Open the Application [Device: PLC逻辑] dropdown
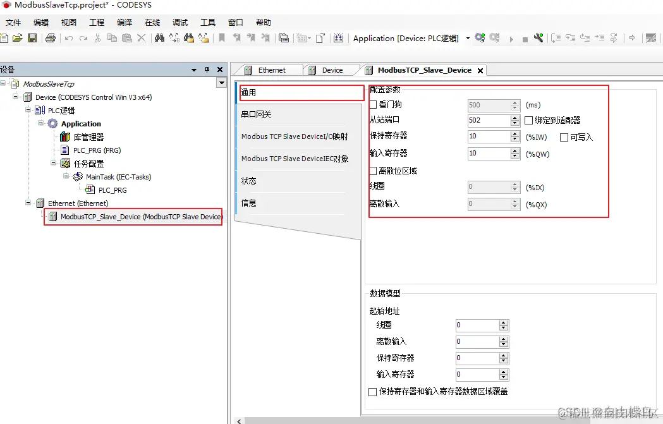Image resolution: width=663 pixels, height=424 pixels. (x=468, y=39)
